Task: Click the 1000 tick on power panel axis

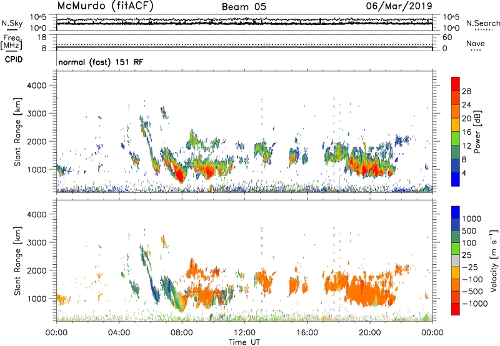Action: point(37,169)
